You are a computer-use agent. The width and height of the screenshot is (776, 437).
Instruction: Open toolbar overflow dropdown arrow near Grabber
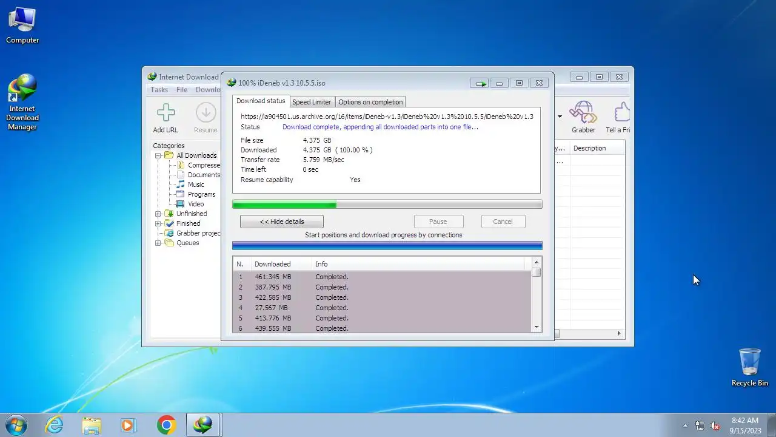(560, 117)
